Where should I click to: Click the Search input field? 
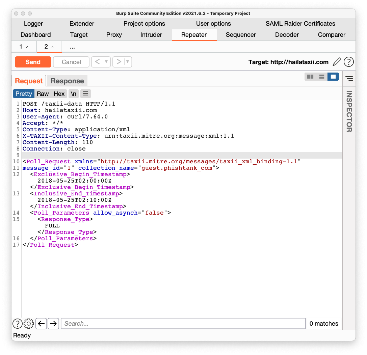(183, 324)
